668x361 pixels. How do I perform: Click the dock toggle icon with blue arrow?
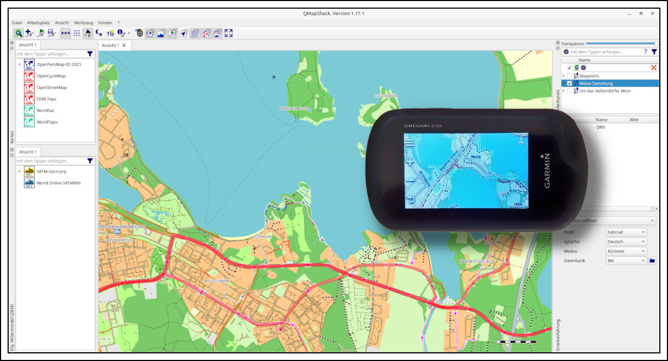click(184, 33)
